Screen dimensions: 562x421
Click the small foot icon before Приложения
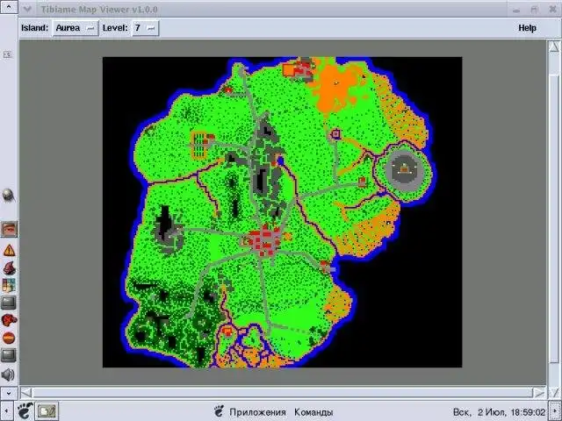pyautogui.click(x=219, y=411)
